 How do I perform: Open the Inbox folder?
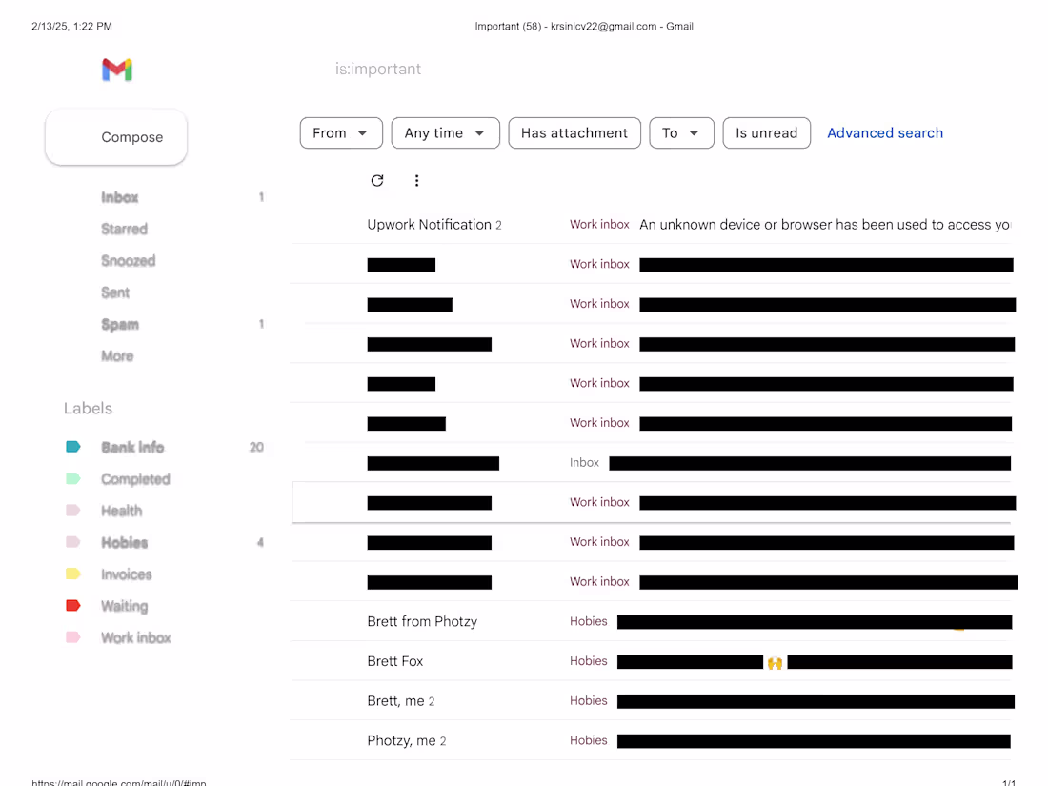click(x=120, y=197)
